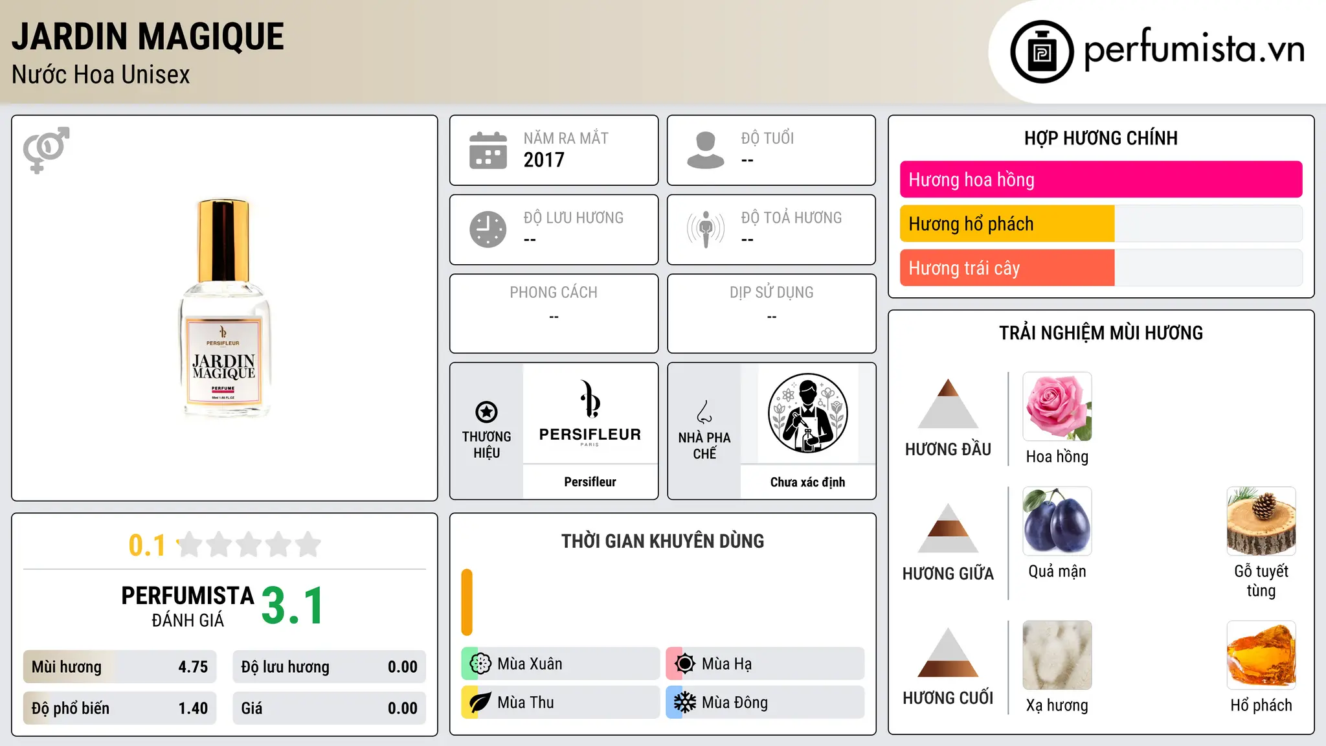Click the pink Hương hoa hồng accord bar
This screenshot has width=1326, height=746.
[1101, 179]
